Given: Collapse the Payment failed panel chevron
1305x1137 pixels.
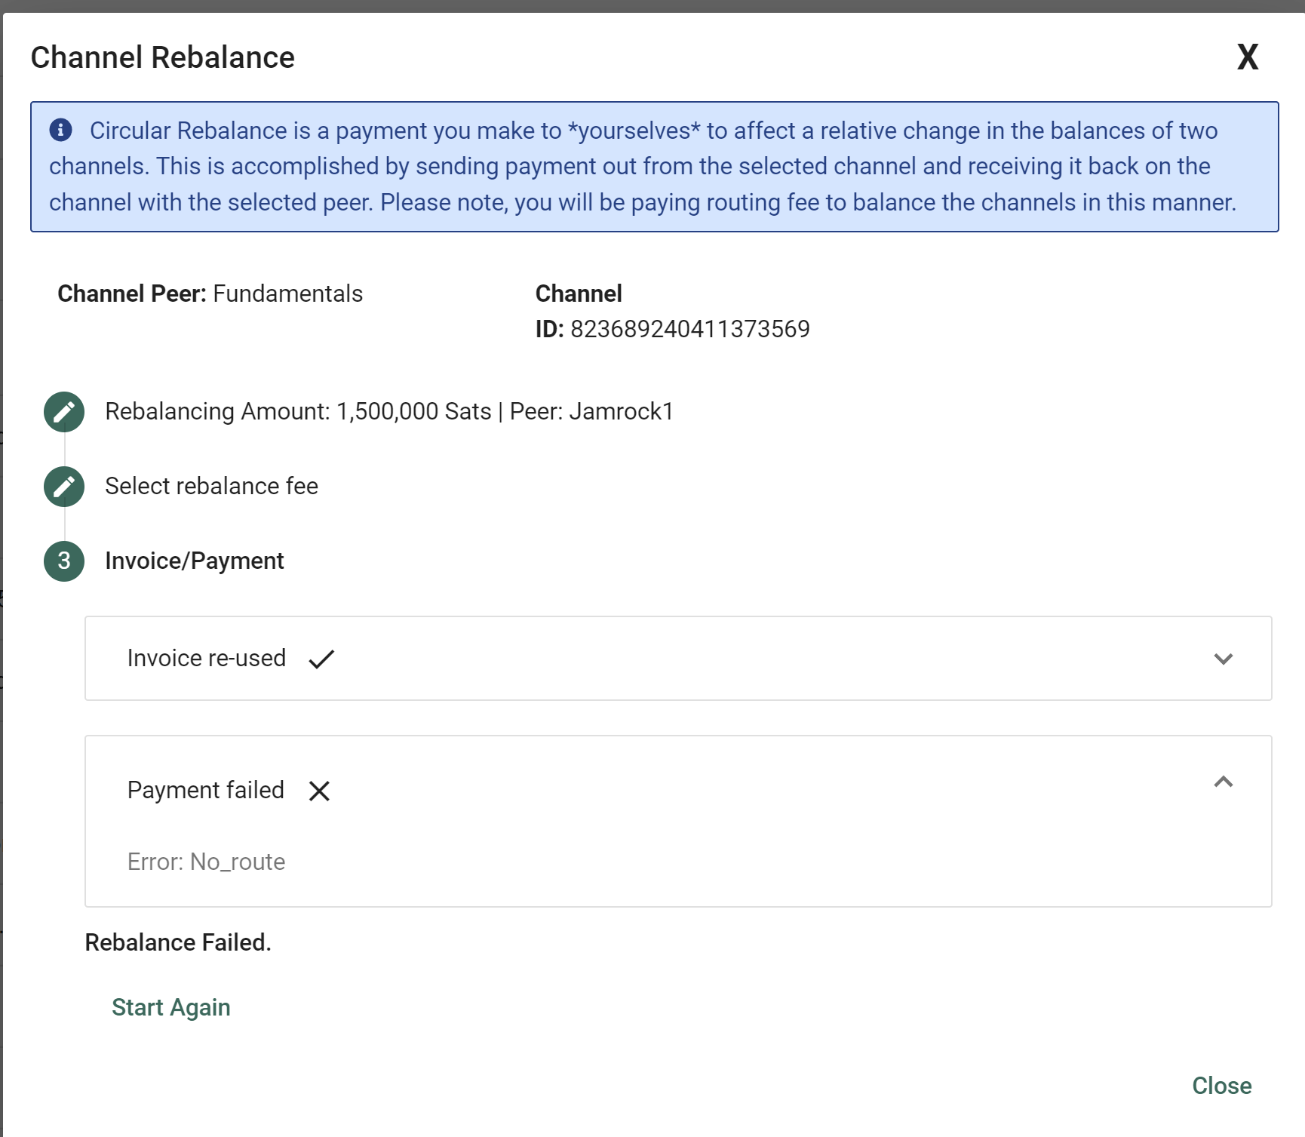Looking at the screenshot, I should [1223, 782].
